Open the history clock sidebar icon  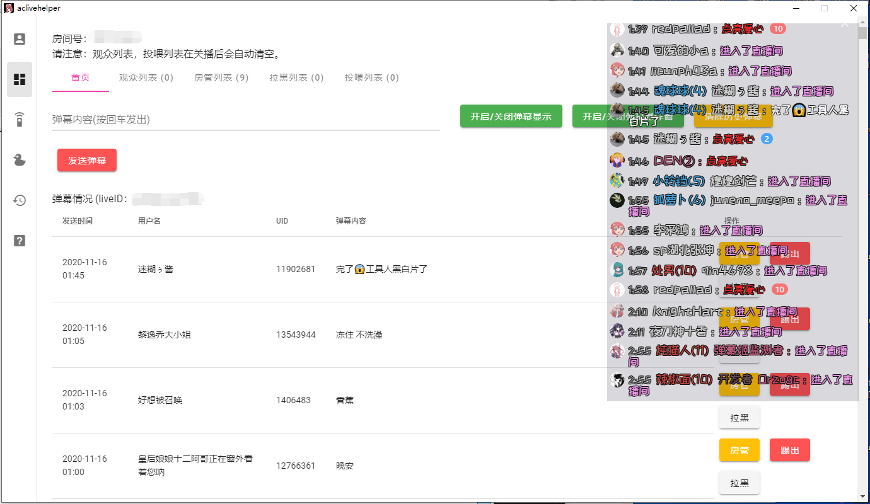click(x=20, y=200)
